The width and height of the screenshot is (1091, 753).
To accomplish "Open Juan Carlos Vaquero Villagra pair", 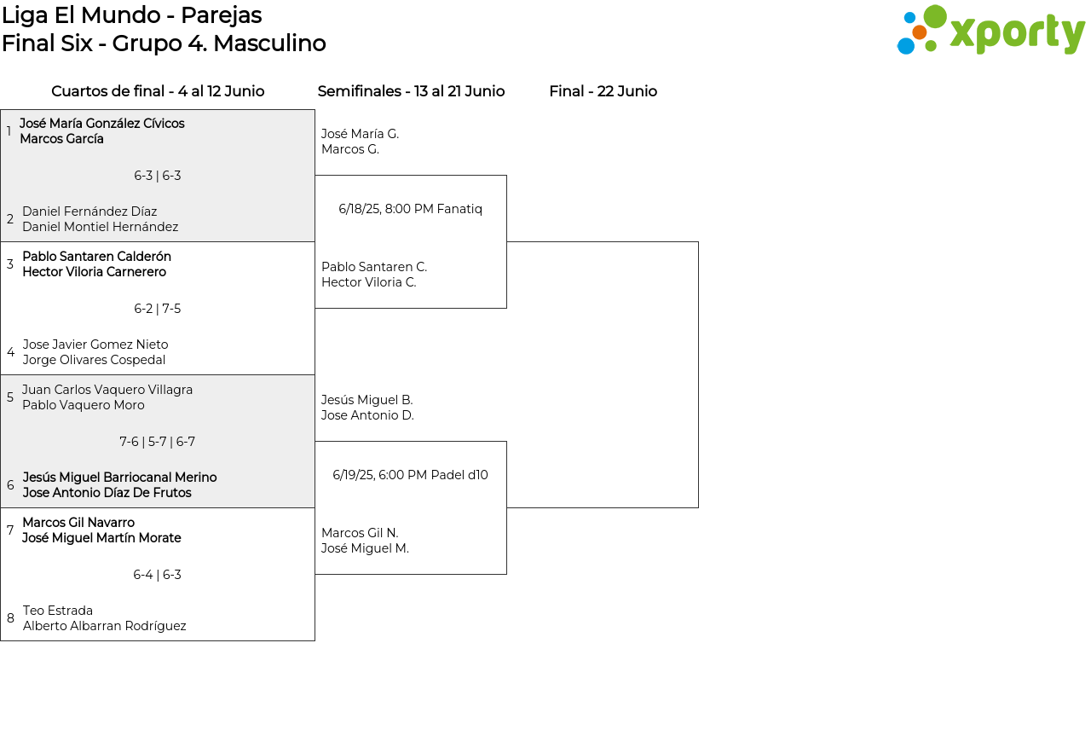I will pos(107,397).
